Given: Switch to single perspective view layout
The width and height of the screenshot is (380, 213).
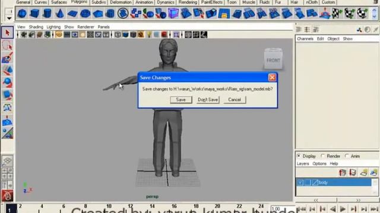Looking at the screenshot, I should (7, 161).
